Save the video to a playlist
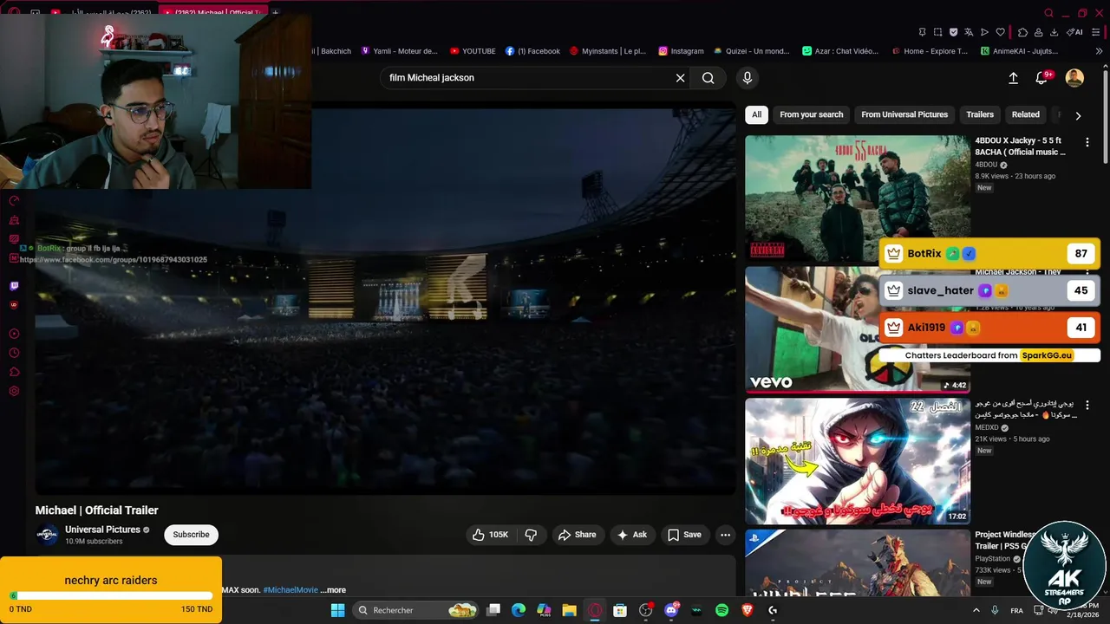1110x624 pixels. [x=684, y=535]
